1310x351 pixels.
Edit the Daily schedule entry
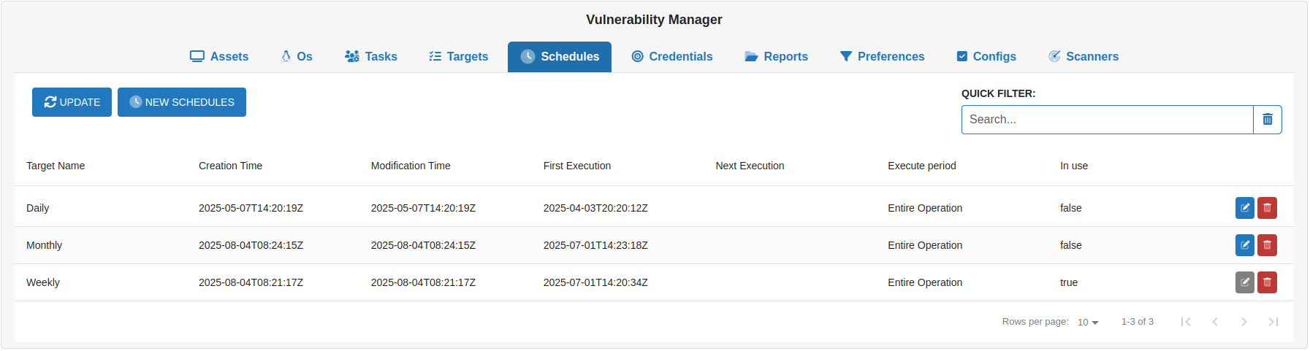tap(1244, 208)
